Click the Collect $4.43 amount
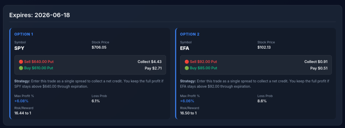The image size is (345, 128). click(150, 62)
